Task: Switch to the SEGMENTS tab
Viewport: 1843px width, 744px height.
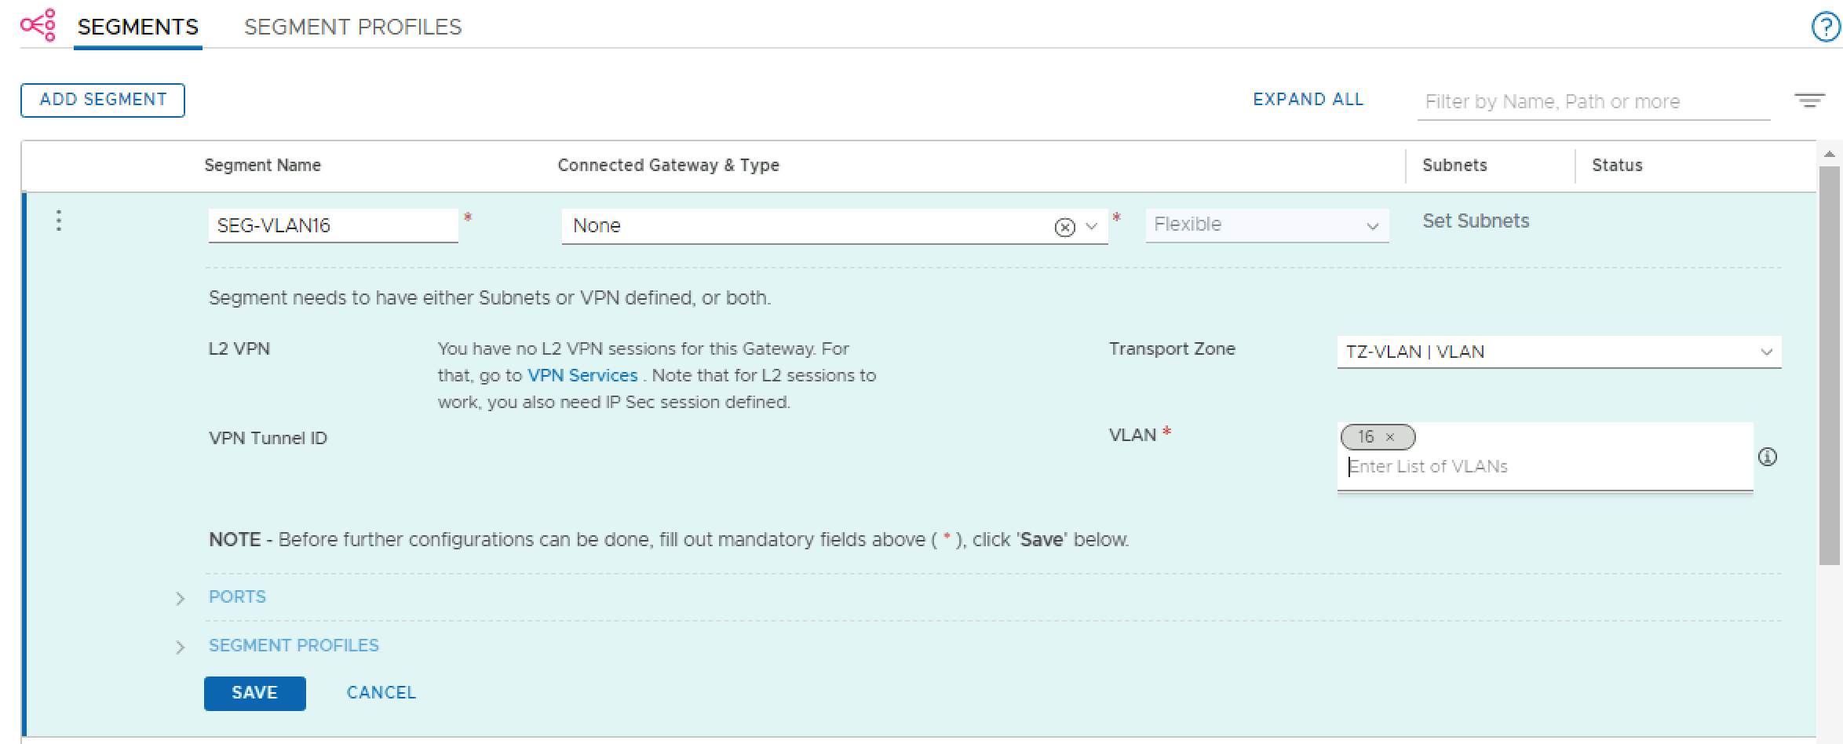Action: click(x=138, y=27)
